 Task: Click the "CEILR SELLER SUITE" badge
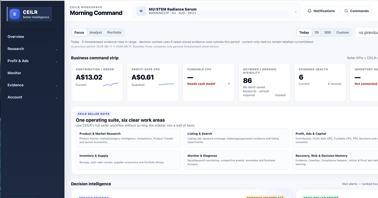tap(93, 114)
